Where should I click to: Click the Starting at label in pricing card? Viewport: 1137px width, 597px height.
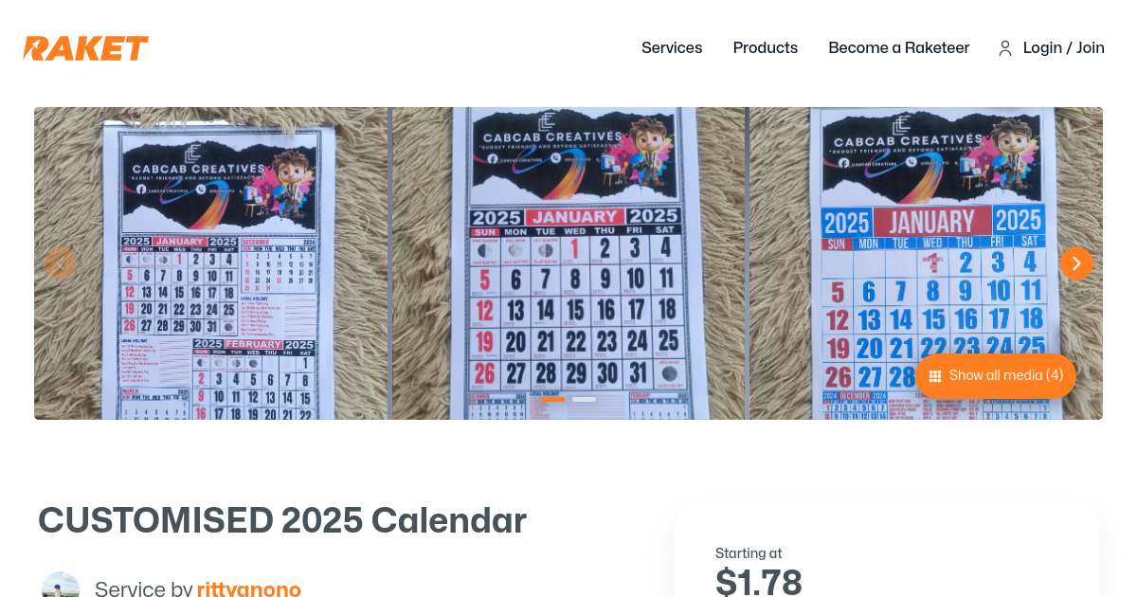[x=749, y=553]
